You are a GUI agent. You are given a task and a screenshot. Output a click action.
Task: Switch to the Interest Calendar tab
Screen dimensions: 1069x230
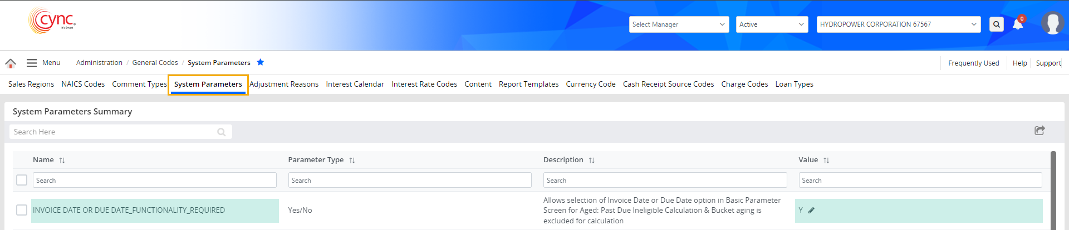pos(355,84)
